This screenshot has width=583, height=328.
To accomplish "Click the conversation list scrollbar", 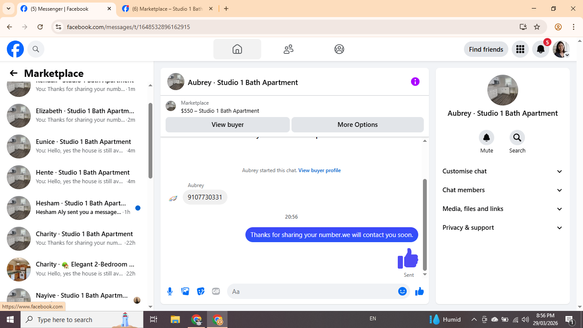I will click(150, 141).
